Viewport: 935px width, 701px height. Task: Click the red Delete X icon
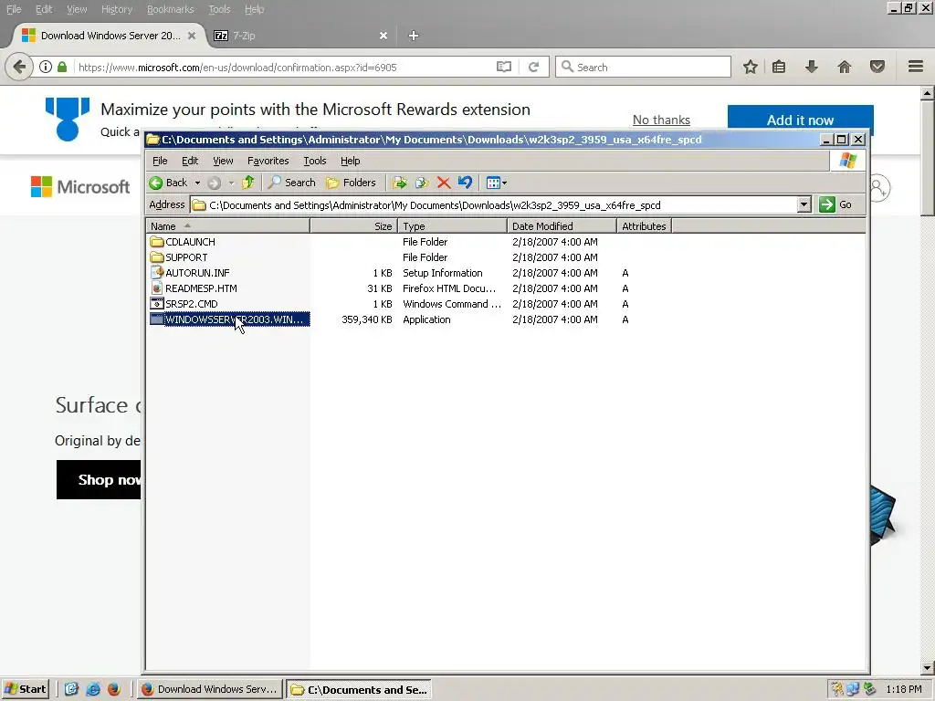444,183
